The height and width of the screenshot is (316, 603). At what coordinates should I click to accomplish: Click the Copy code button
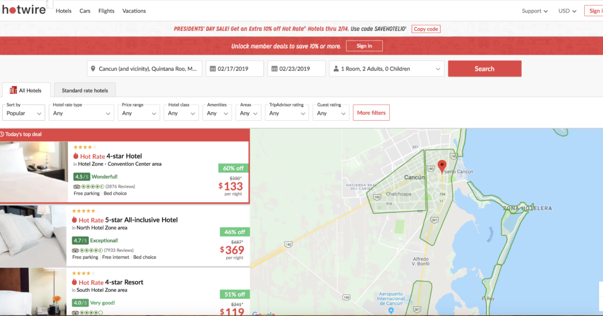tap(425, 29)
